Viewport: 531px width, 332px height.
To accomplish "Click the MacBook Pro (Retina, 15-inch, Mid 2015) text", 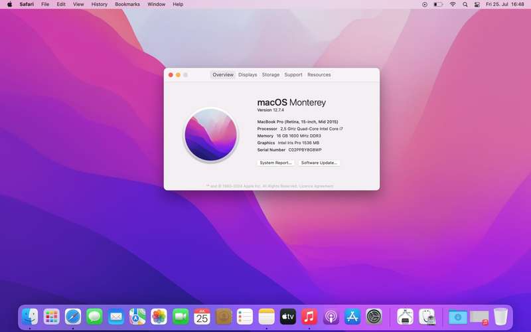I will click(x=297, y=122).
